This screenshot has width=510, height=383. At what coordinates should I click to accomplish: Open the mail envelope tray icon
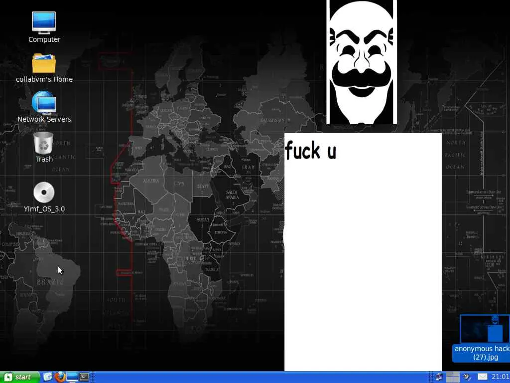[x=483, y=377]
